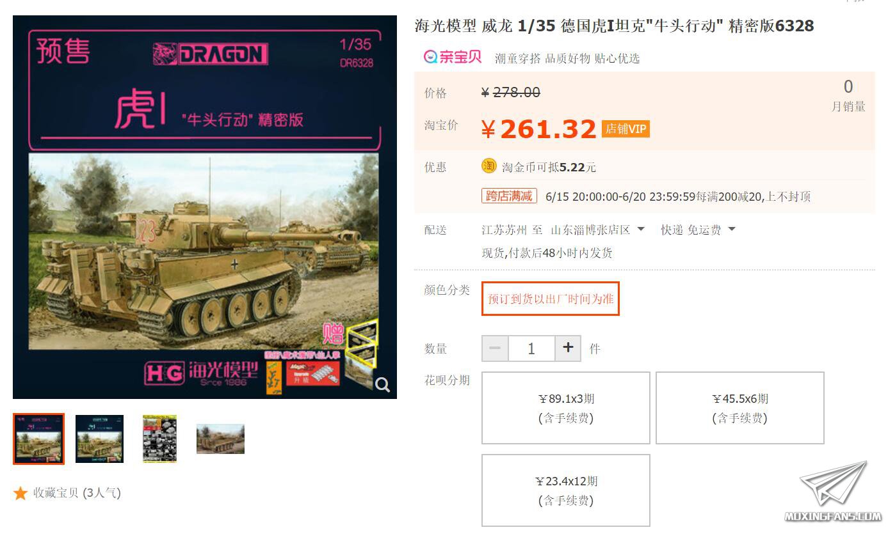Decrease quantity with the minus button
This screenshot has height=539, width=888.
click(495, 348)
